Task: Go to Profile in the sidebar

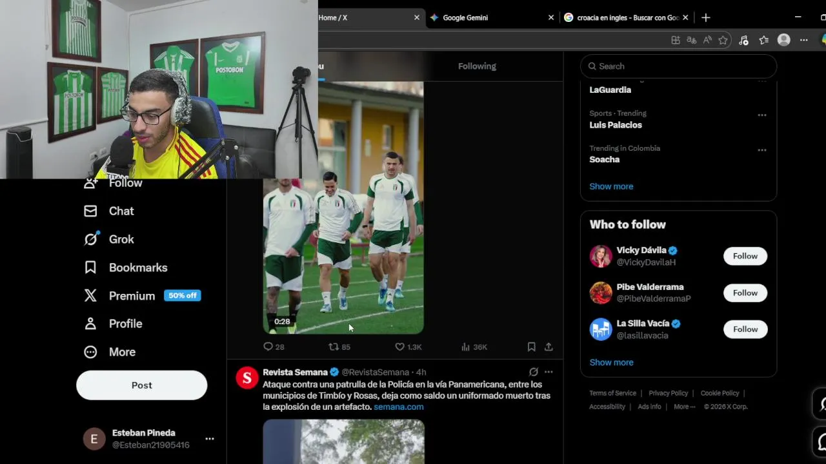Action: 113,324
